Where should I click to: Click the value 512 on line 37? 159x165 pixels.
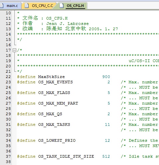106,156
